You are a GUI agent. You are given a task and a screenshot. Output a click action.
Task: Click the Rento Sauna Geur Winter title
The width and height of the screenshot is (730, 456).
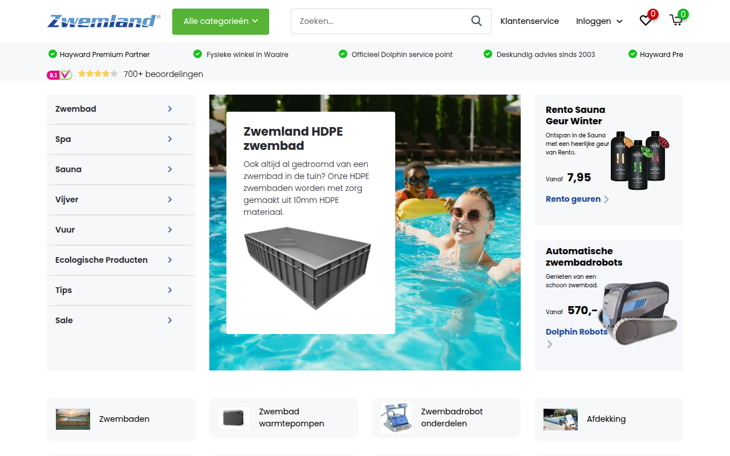575,115
